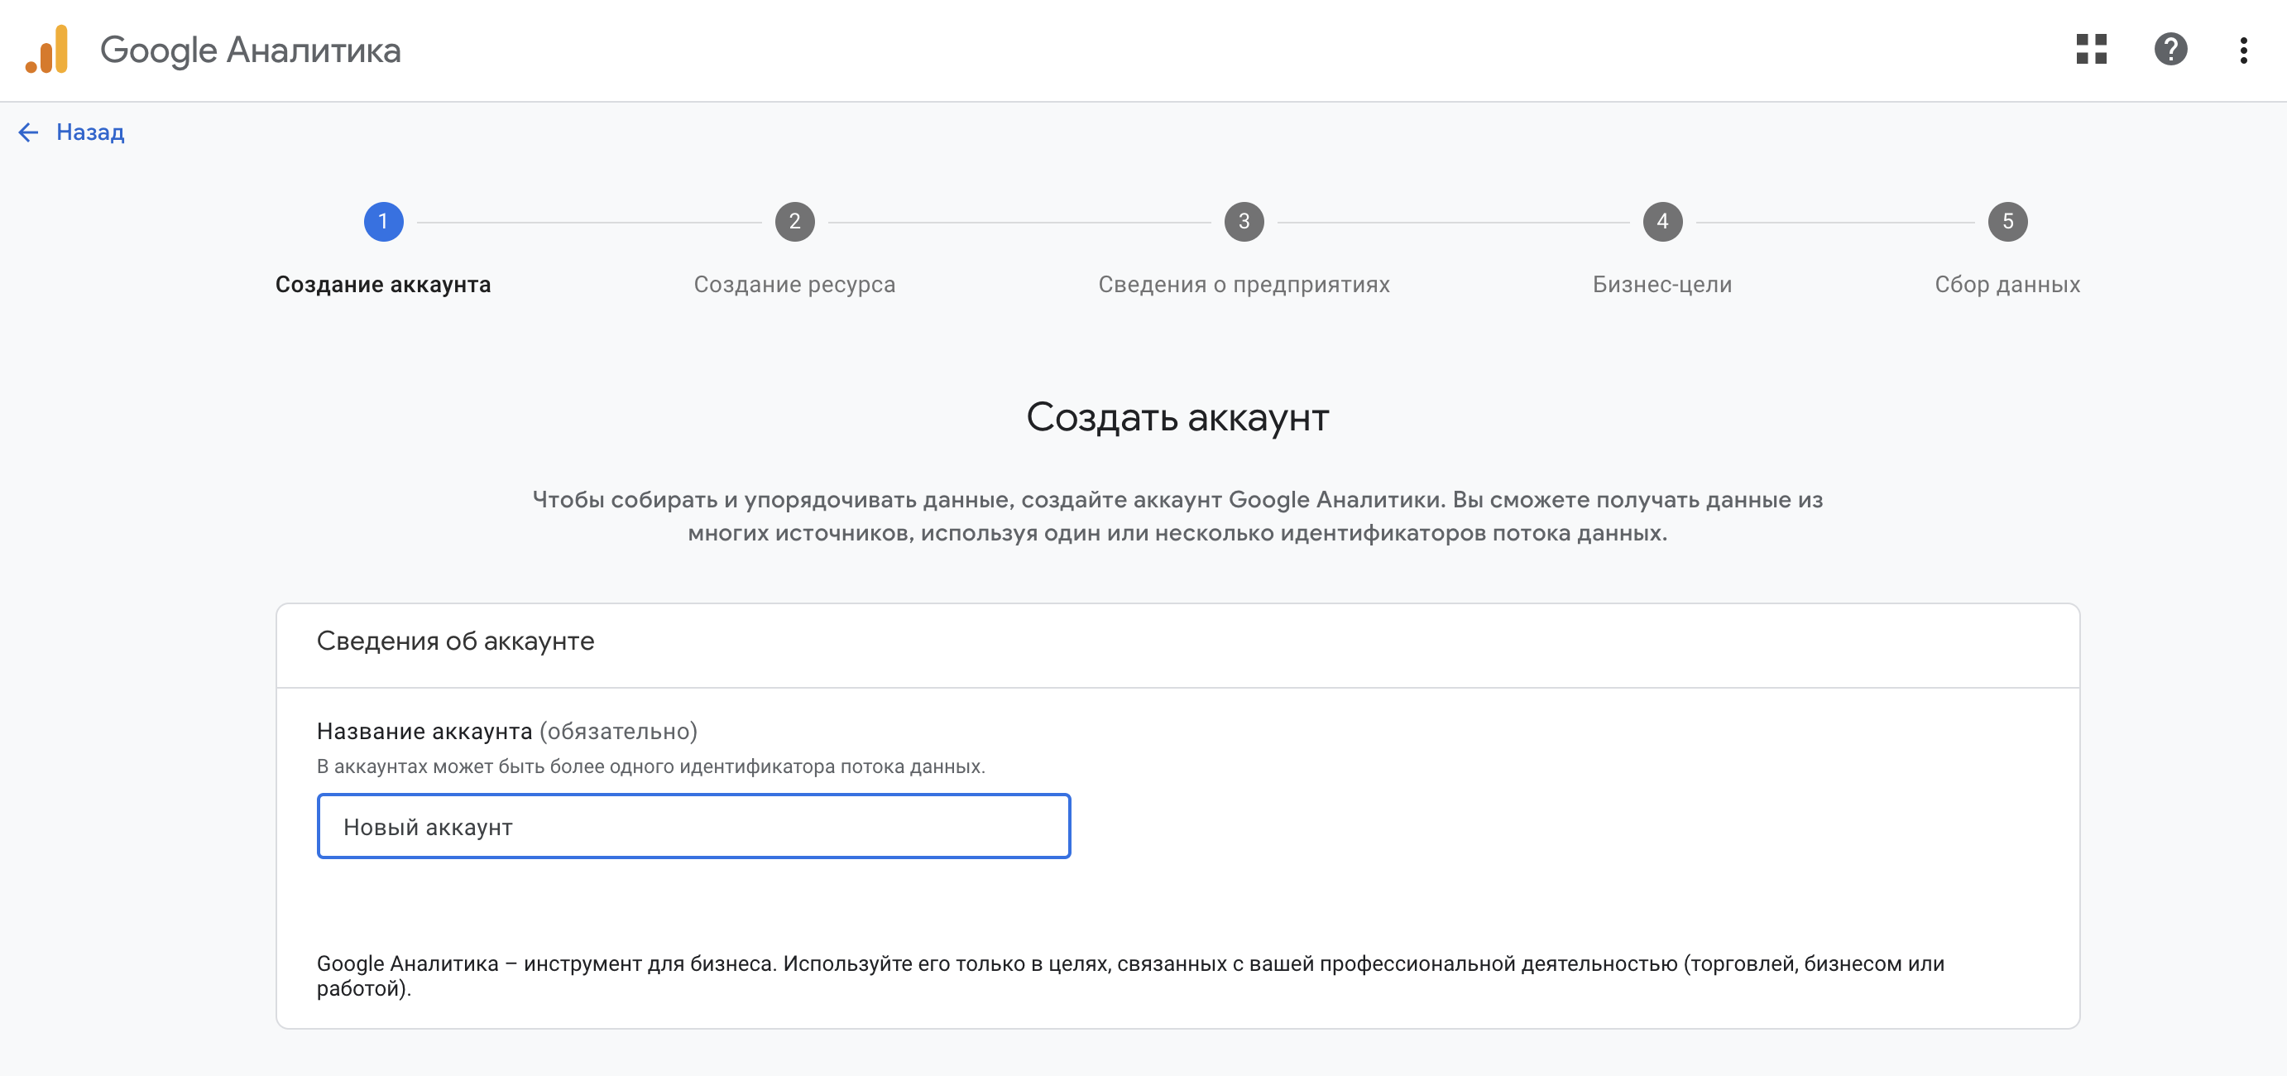Open the help question mark icon
2287x1076 pixels.
point(2170,50)
